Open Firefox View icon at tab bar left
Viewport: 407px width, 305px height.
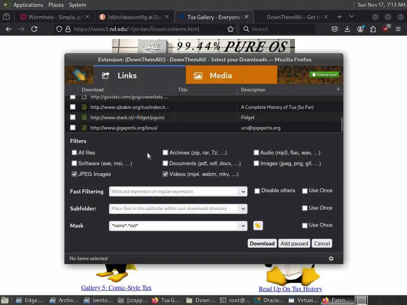pyautogui.click(x=6, y=17)
